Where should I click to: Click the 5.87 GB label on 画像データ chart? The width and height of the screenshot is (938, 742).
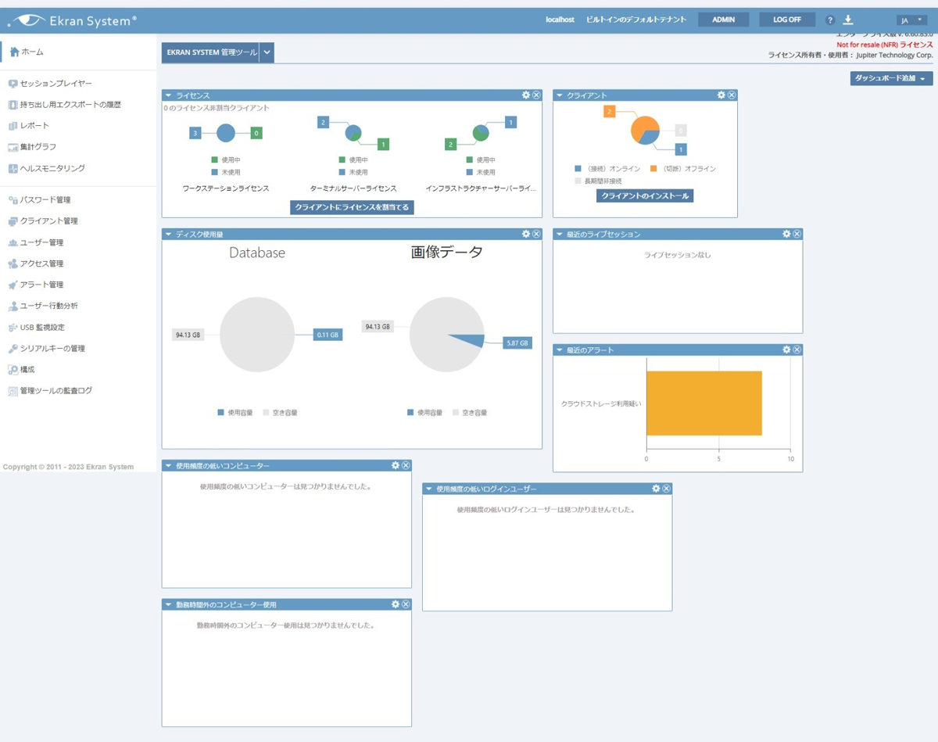point(517,342)
